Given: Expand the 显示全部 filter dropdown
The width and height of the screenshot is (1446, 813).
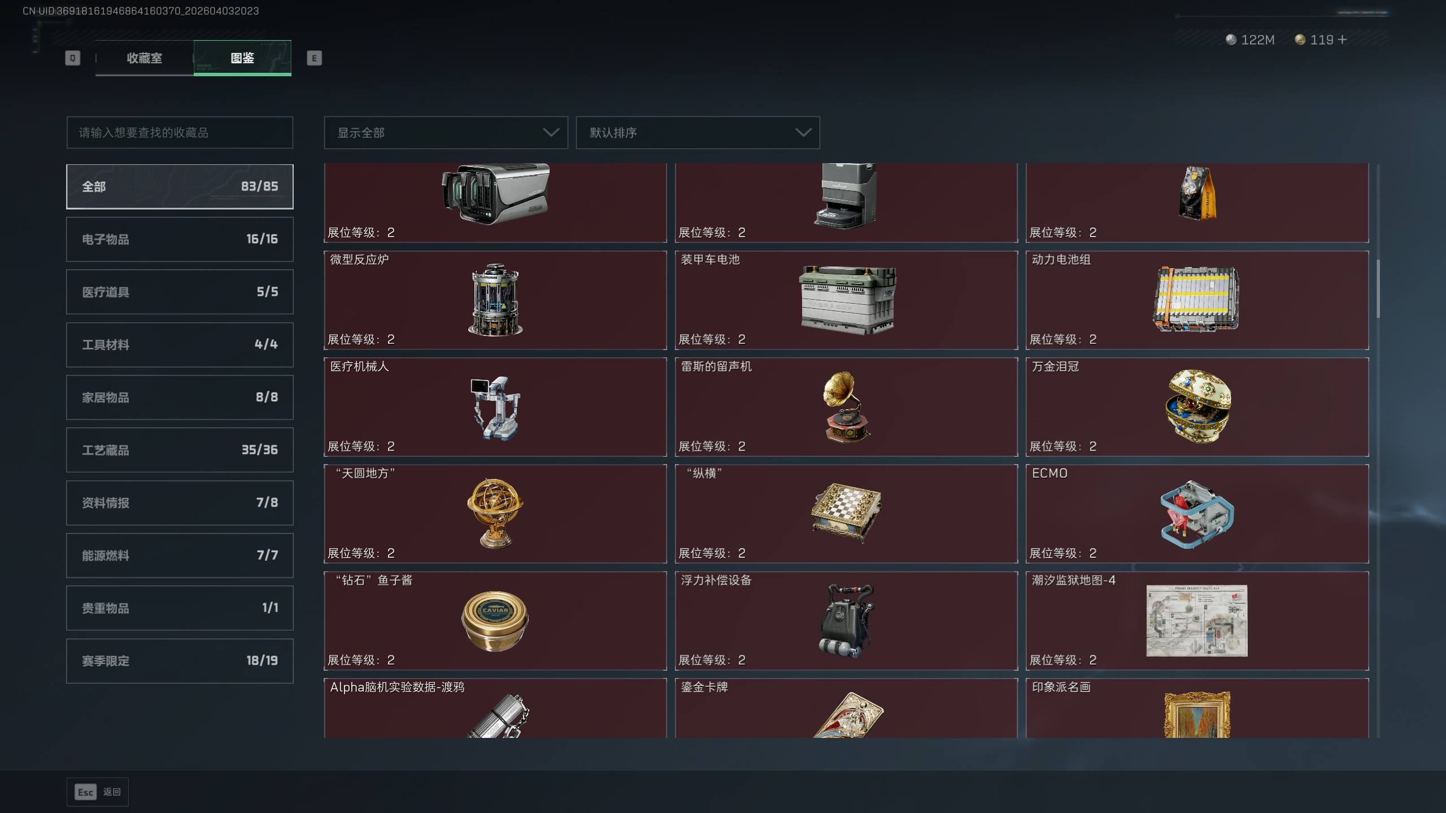Looking at the screenshot, I should coord(446,133).
